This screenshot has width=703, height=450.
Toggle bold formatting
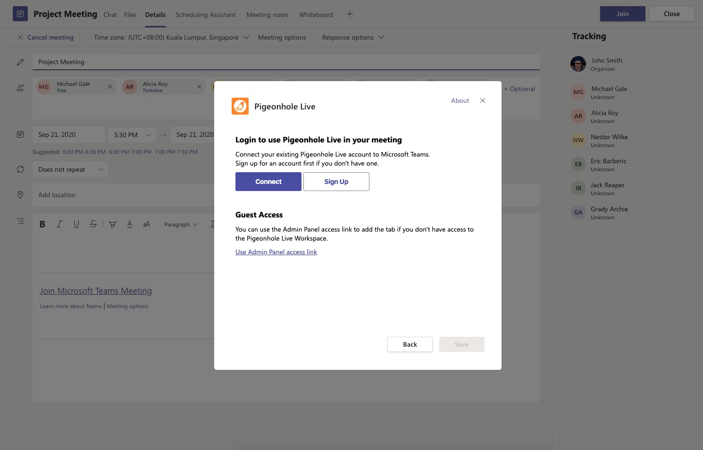(x=42, y=224)
